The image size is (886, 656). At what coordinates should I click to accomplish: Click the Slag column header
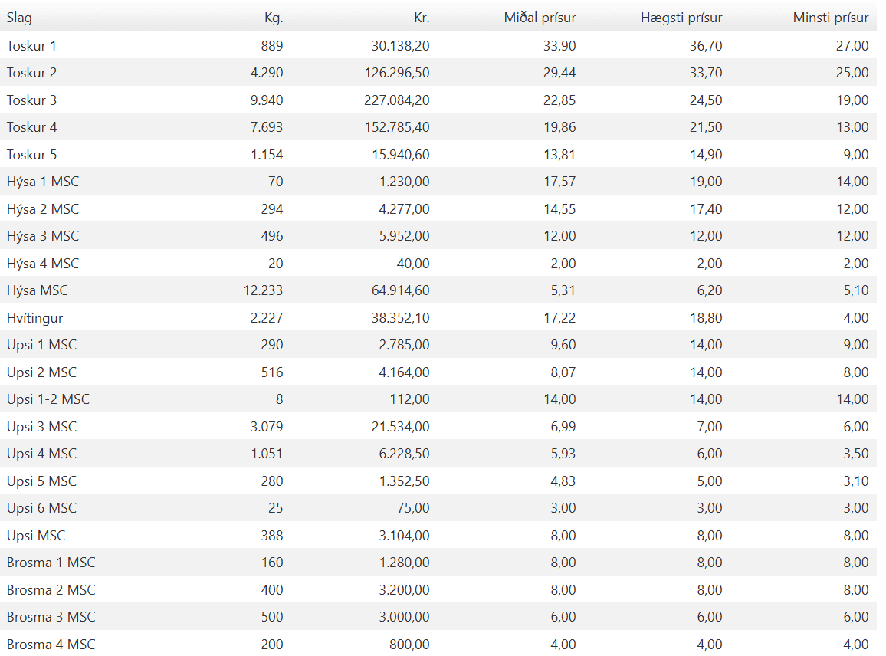click(19, 18)
